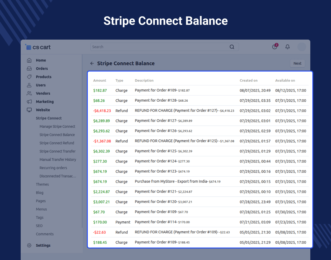Click the search magnifier icon
331x260 pixels.
[x=232, y=47]
